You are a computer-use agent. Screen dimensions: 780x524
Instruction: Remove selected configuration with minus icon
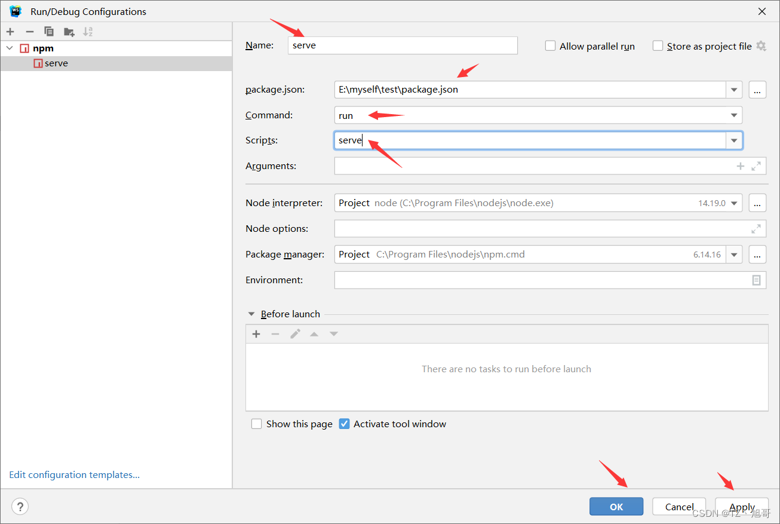coord(29,32)
